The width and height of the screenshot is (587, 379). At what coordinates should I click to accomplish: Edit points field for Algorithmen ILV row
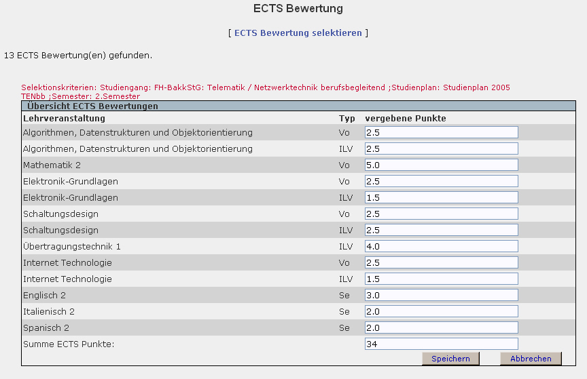[x=442, y=148]
